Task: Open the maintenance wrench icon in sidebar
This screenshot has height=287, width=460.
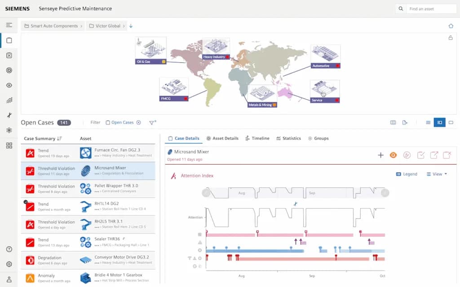Action: [9, 115]
